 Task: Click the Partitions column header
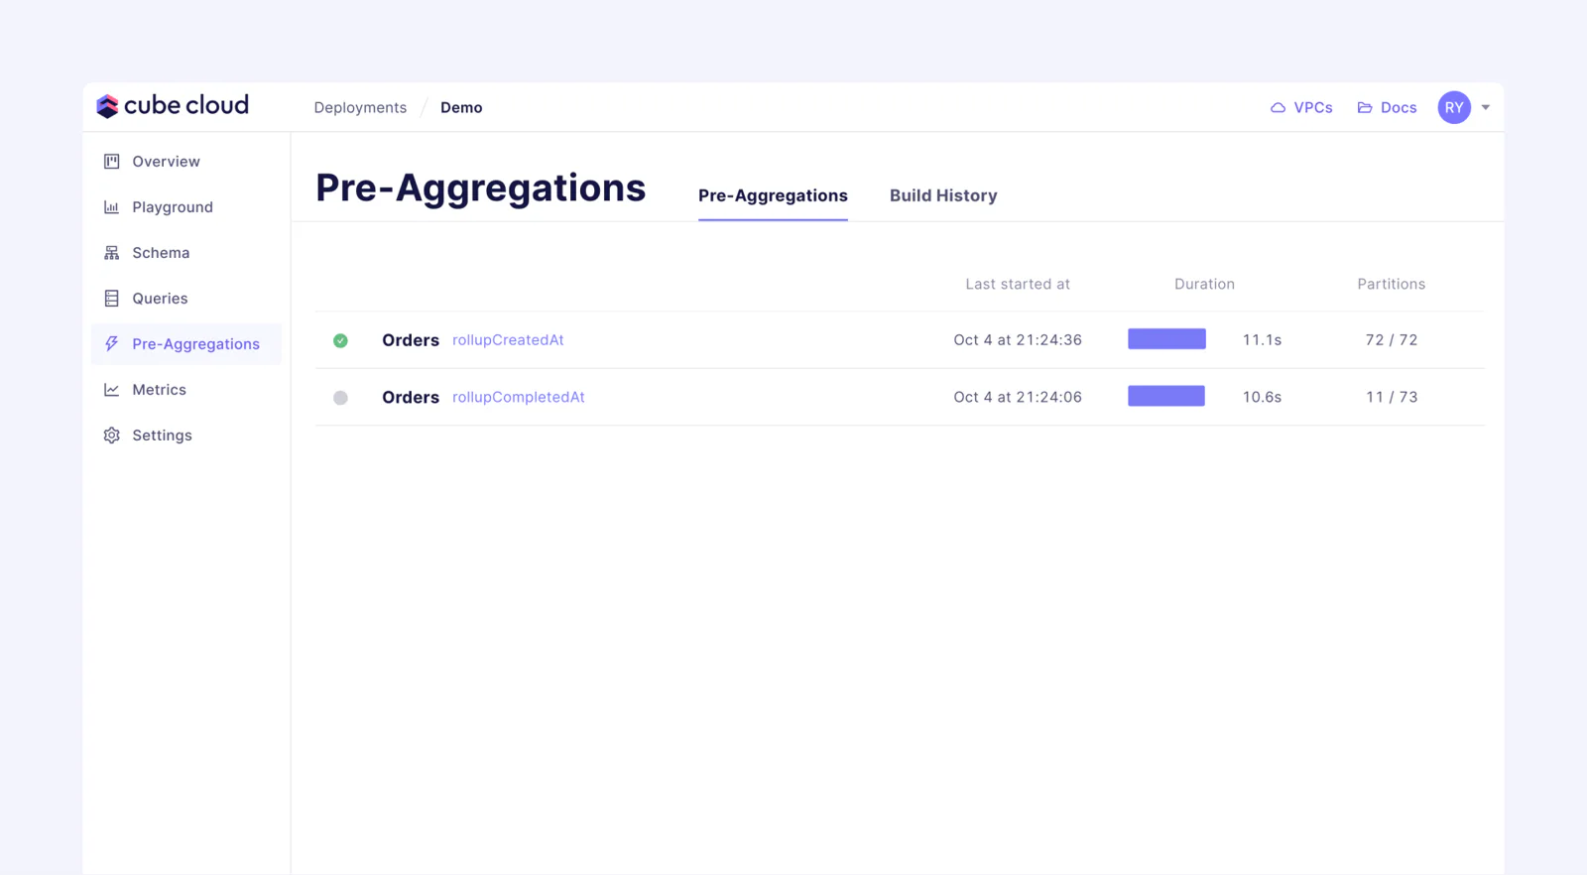point(1392,284)
